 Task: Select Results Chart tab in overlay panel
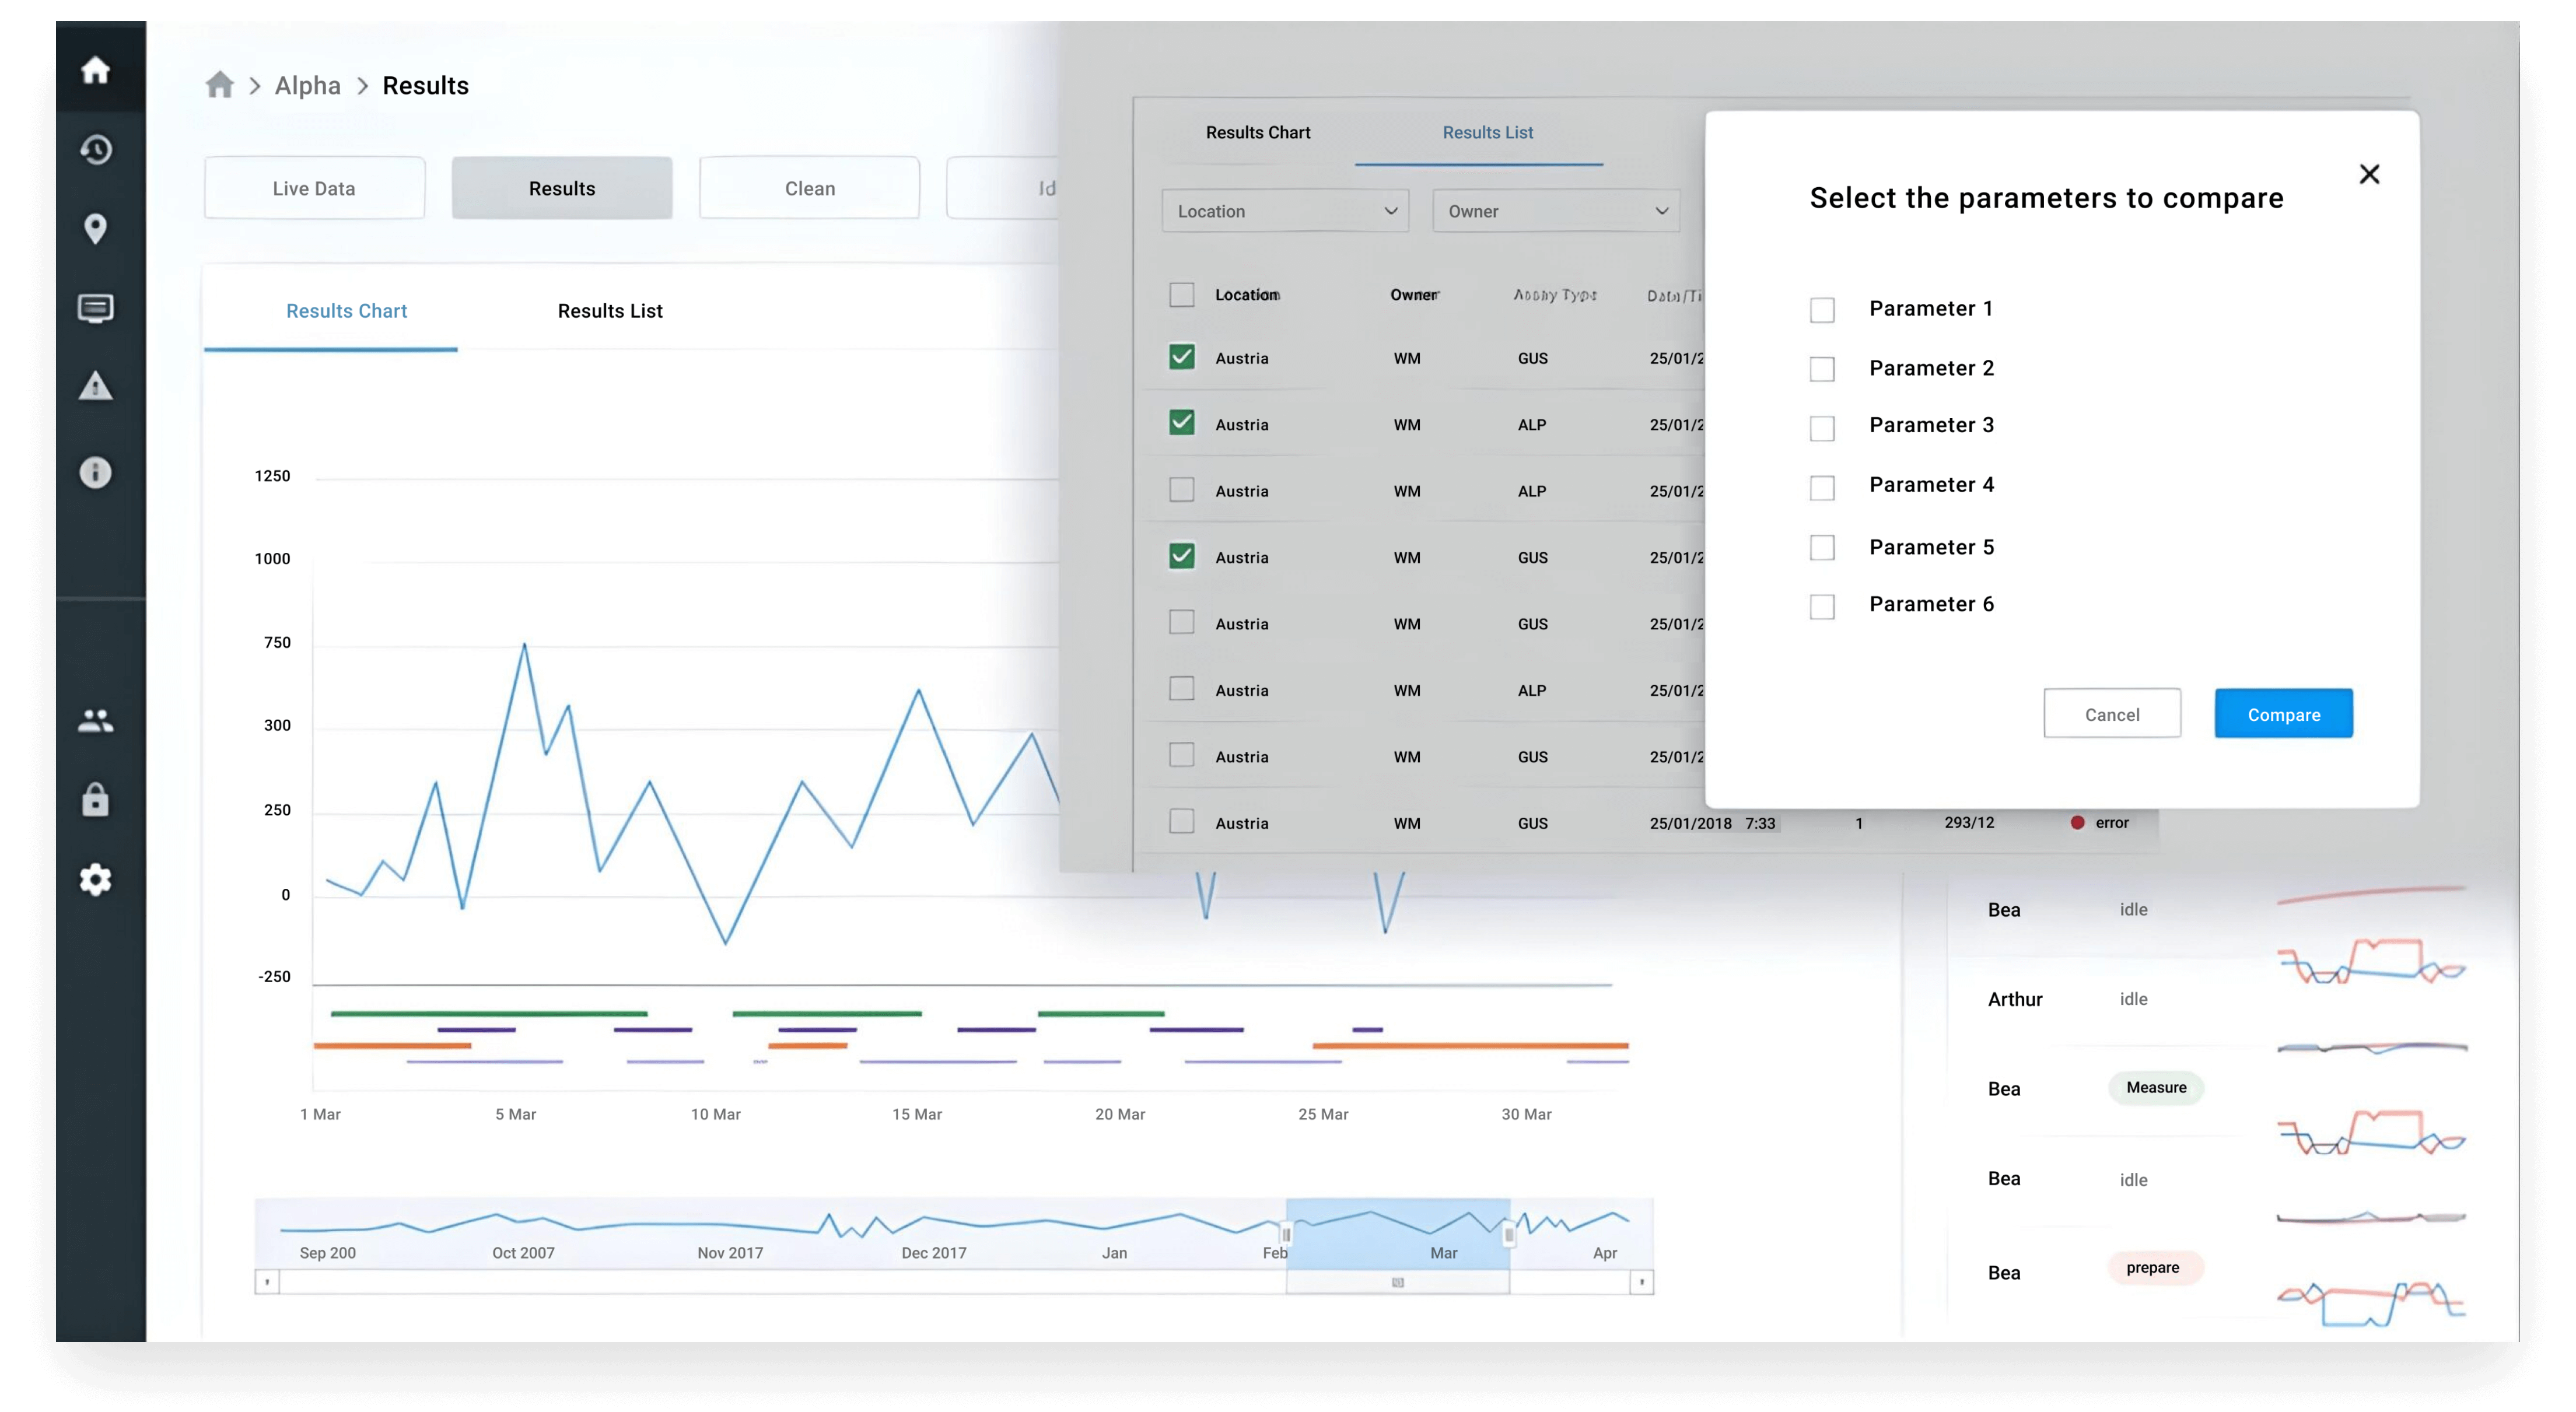(1257, 132)
